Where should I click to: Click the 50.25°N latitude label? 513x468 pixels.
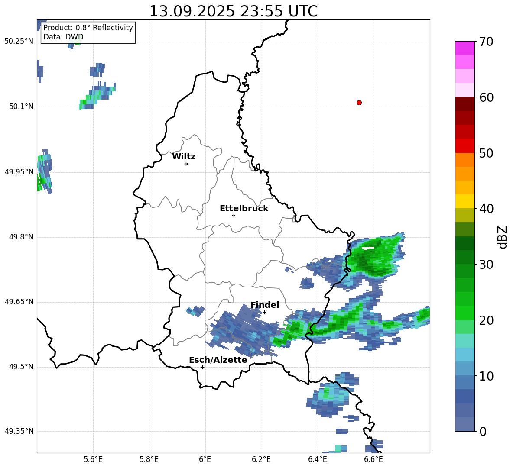coord(19,42)
